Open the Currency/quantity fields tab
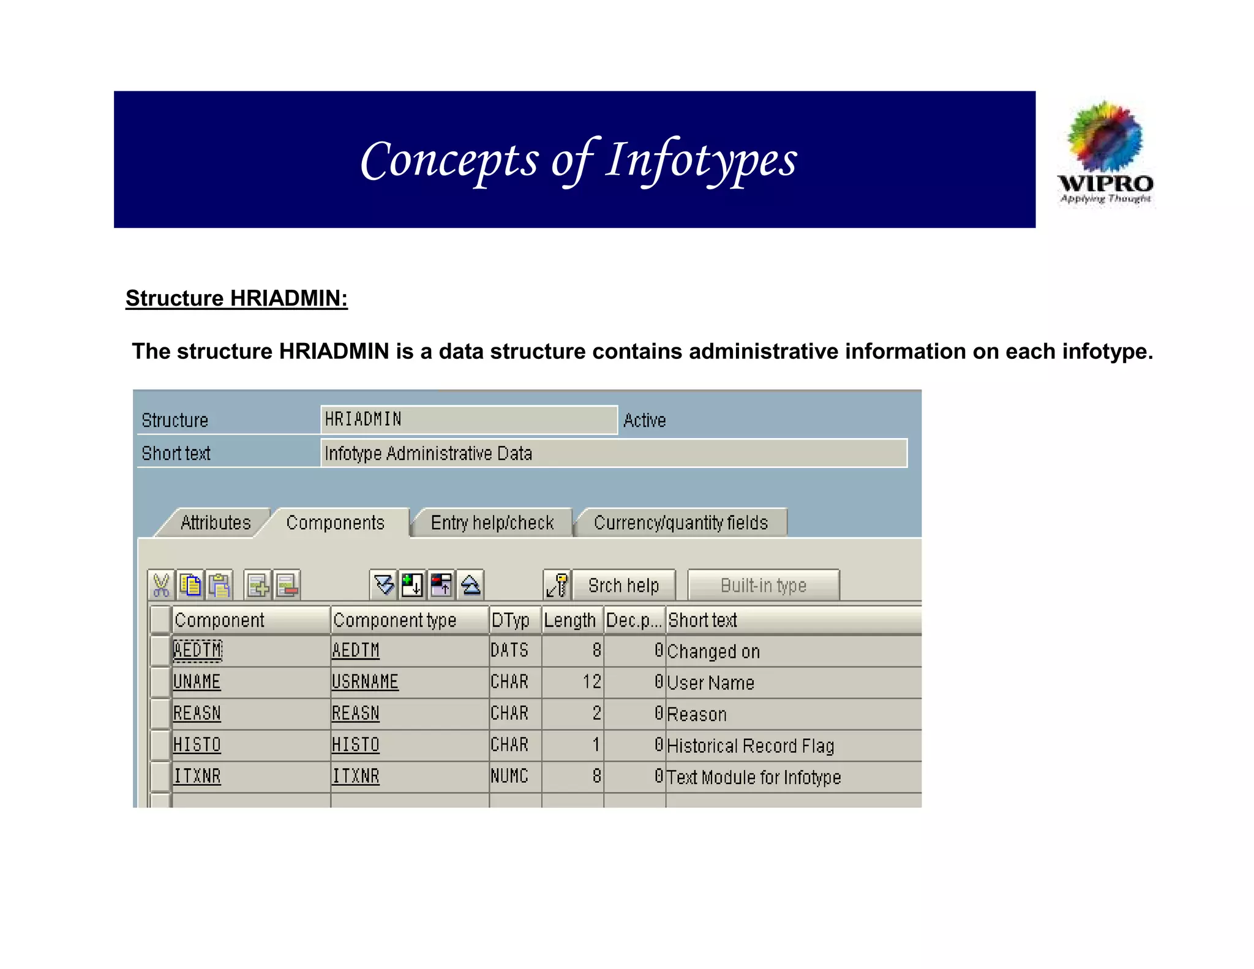This screenshot has height=969, width=1254. pyautogui.click(x=680, y=522)
